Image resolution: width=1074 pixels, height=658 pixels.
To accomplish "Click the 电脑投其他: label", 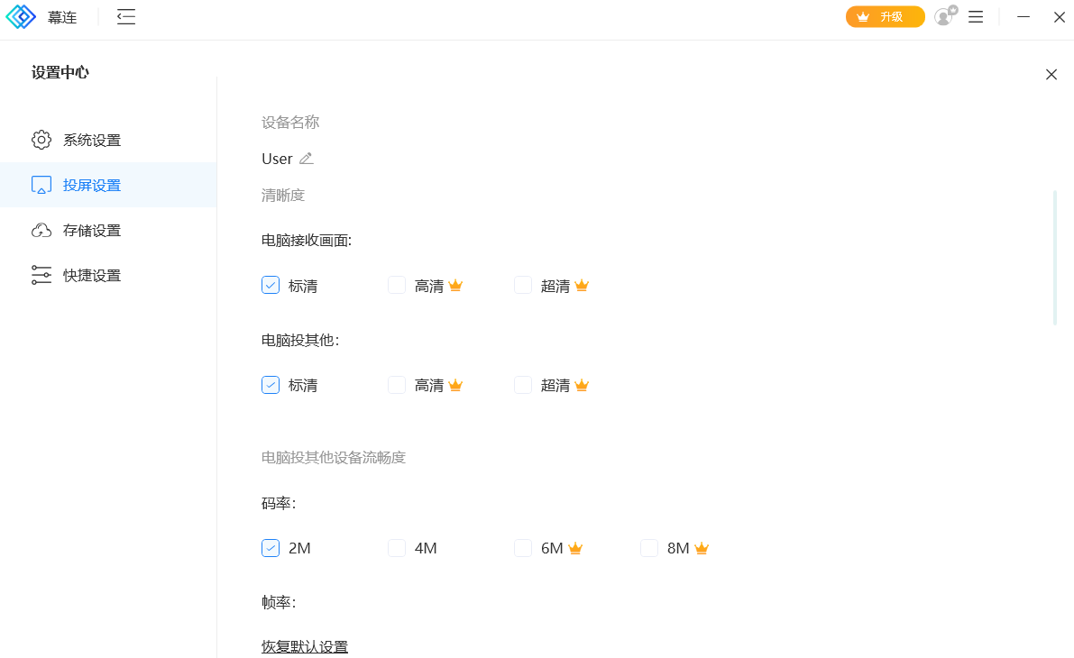I will (x=300, y=341).
